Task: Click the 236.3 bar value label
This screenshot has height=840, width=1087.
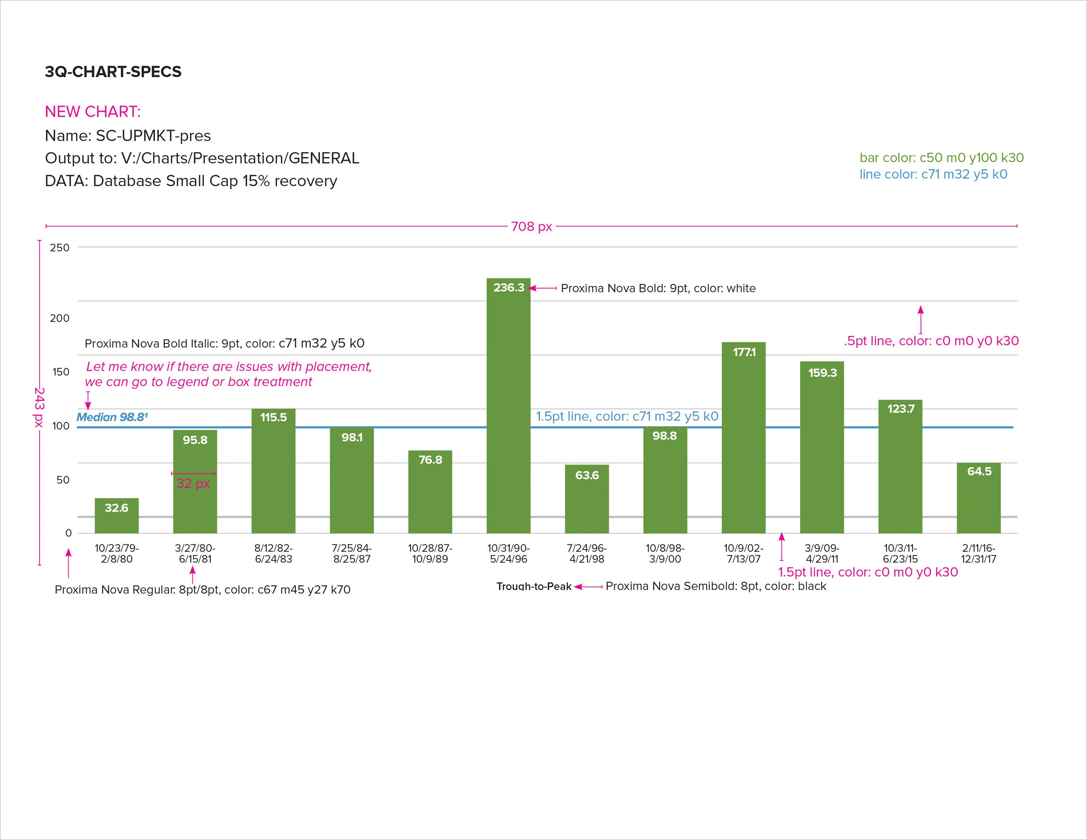Action: 509,288
